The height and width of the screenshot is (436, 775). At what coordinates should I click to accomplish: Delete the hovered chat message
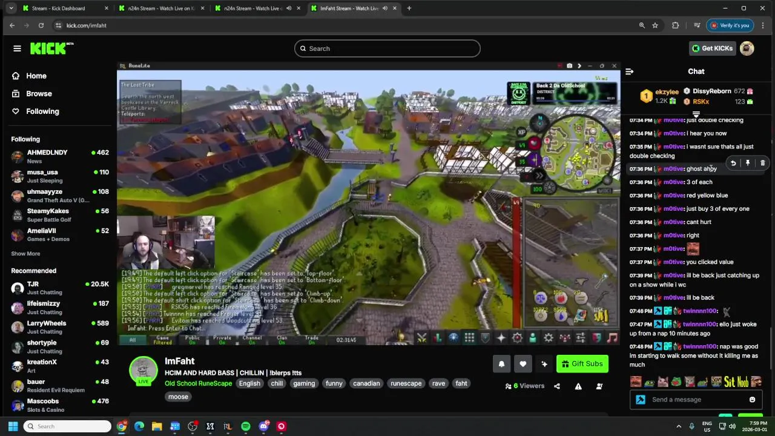point(762,163)
